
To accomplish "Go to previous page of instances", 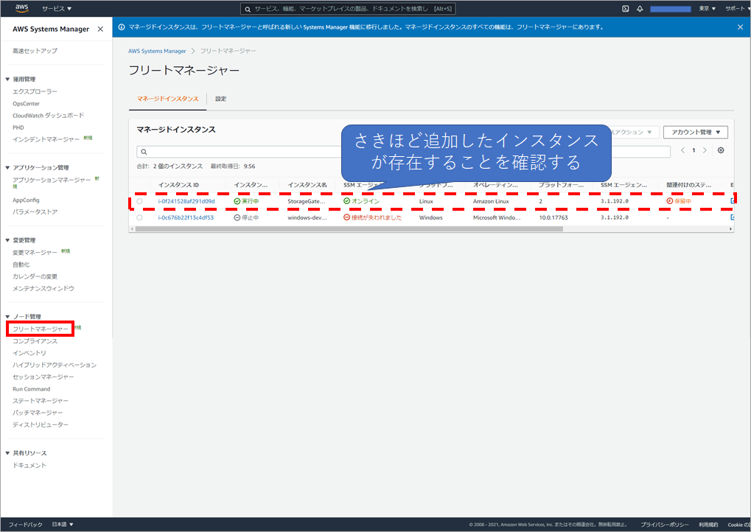I will 682,150.
